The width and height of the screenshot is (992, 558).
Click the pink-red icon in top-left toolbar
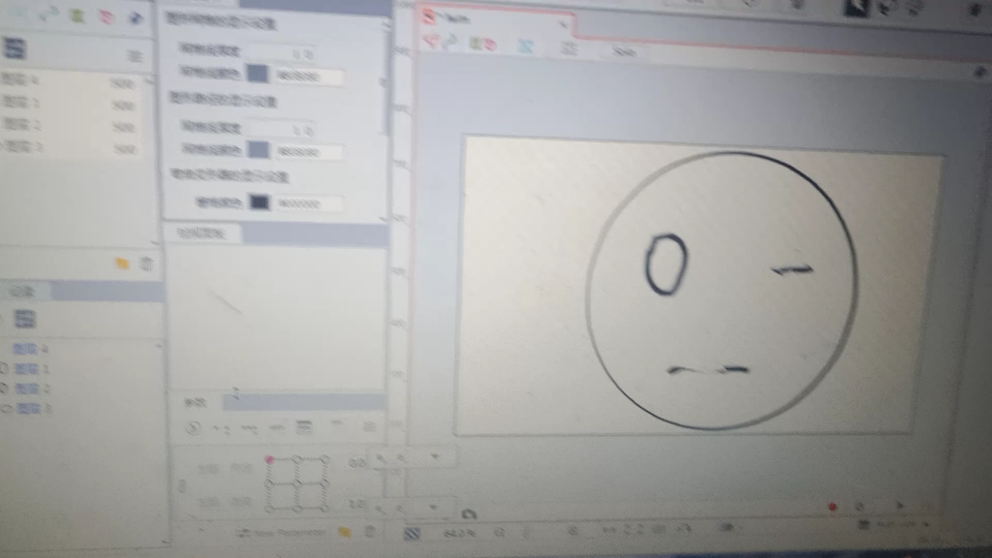coord(107,16)
